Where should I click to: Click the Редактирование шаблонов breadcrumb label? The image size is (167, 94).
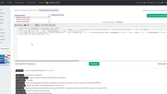click(49, 10)
